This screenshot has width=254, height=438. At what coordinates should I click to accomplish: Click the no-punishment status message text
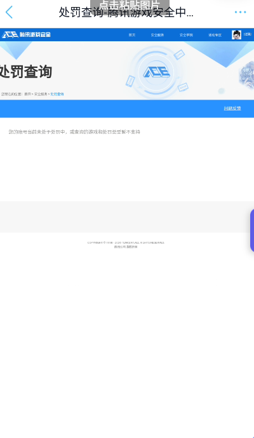point(74,132)
